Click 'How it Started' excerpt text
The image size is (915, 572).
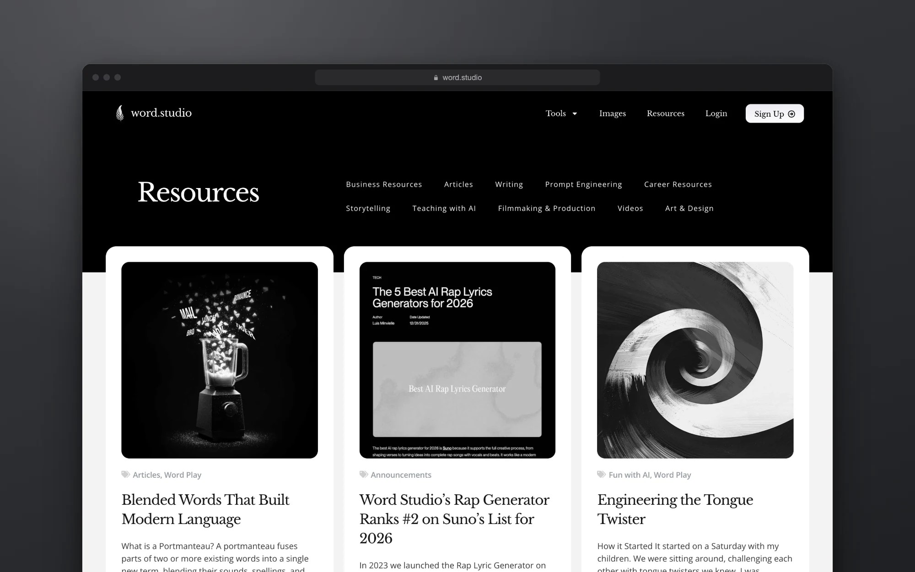pyautogui.click(x=624, y=546)
